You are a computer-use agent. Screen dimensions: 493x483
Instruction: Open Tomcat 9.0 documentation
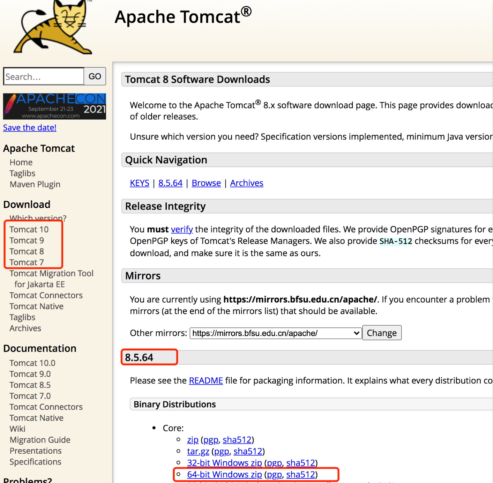(30, 374)
